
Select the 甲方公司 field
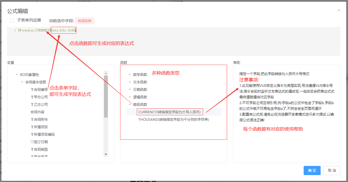coord(41,97)
